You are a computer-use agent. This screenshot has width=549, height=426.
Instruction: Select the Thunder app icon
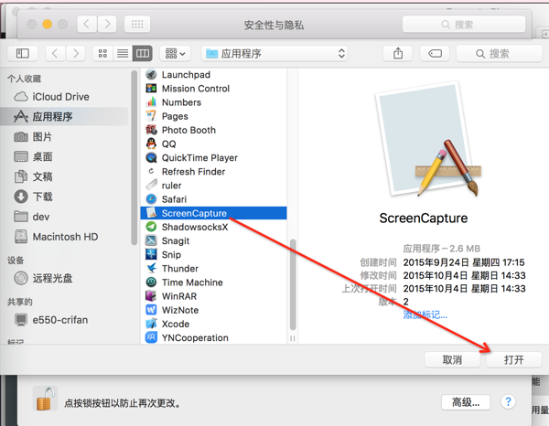click(x=151, y=268)
